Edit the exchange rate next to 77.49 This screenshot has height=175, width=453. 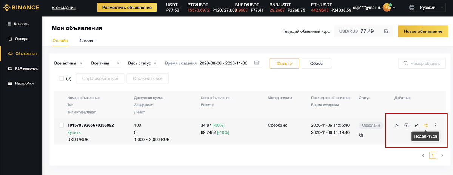pos(386,31)
